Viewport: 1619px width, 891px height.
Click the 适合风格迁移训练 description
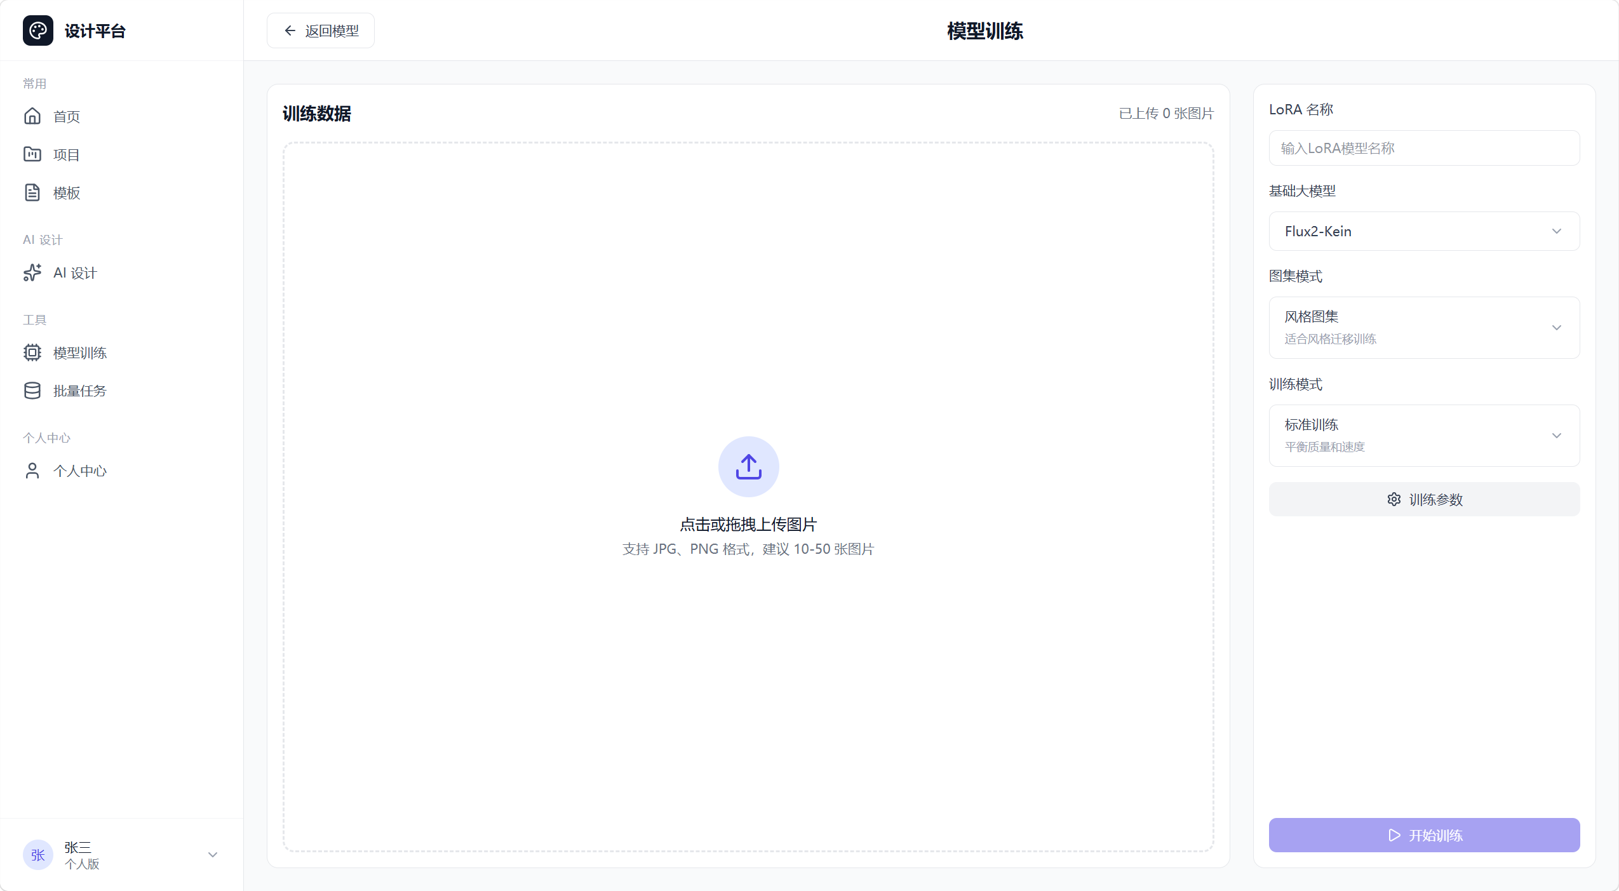(x=1330, y=339)
